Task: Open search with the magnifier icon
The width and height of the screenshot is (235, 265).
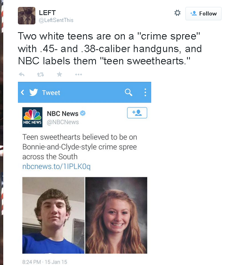Action: pyautogui.click(x=128, y=92)
